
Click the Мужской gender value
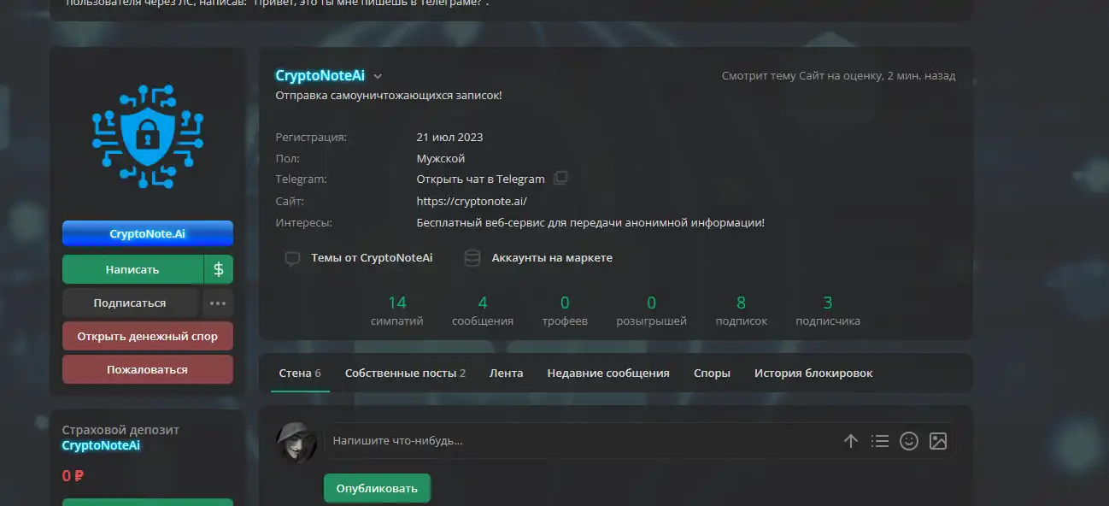pyautogui.click(x=441, y=158)
